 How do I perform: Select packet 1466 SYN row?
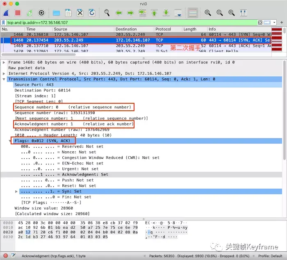[136, 34]
